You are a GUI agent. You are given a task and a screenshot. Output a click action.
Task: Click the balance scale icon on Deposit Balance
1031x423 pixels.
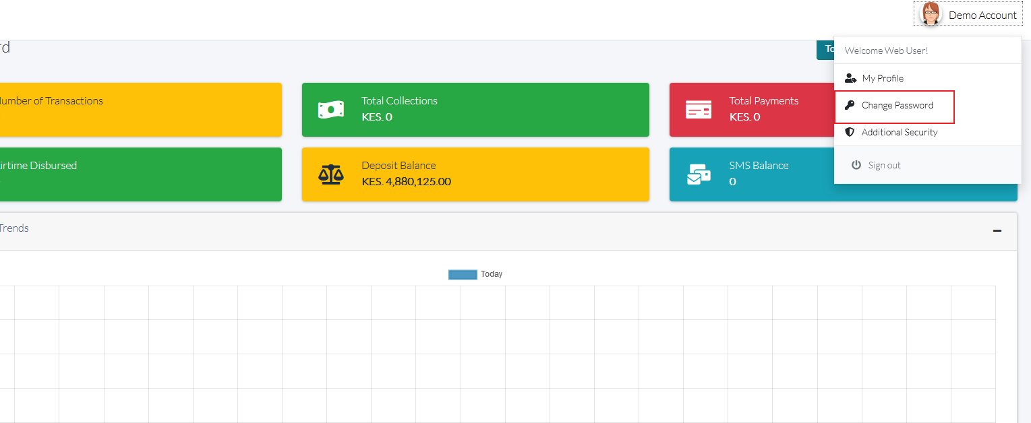pos(330,174)
